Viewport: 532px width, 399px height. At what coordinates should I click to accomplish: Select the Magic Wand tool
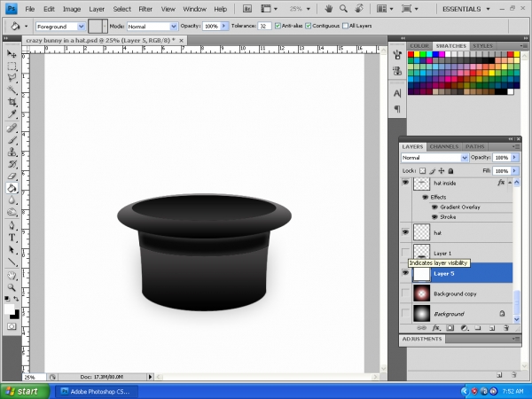[12, 90]
